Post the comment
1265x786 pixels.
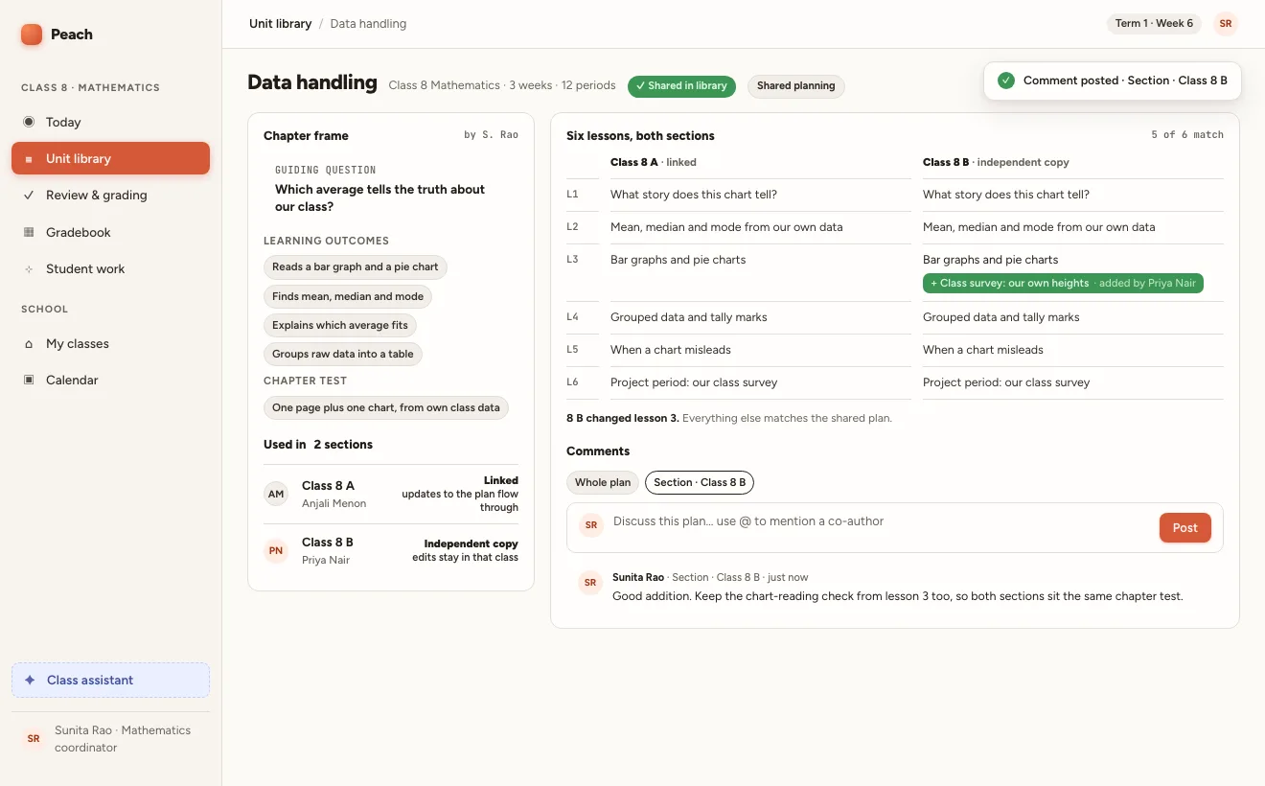(x=1185, y=528)
